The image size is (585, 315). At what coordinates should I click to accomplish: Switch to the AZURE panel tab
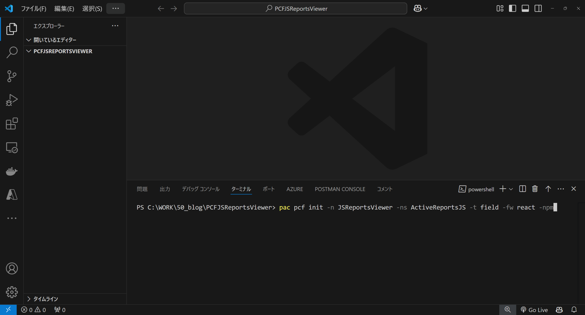tap(295, 189)
